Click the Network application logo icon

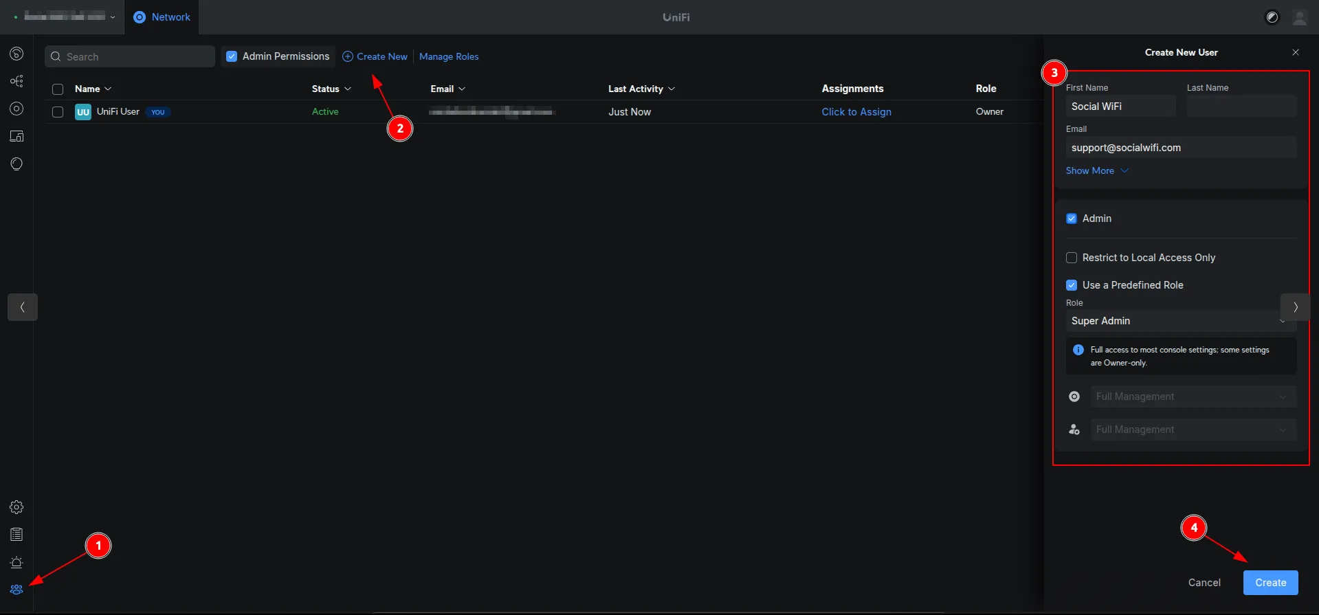click(140, 17)
